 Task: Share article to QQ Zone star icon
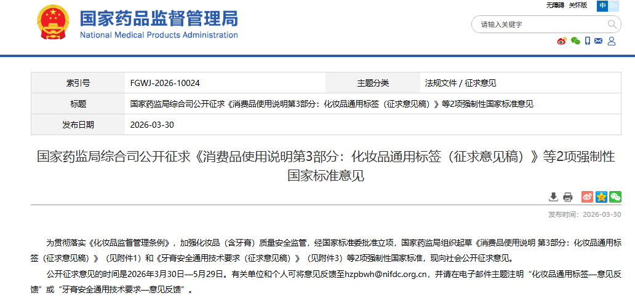601,197
